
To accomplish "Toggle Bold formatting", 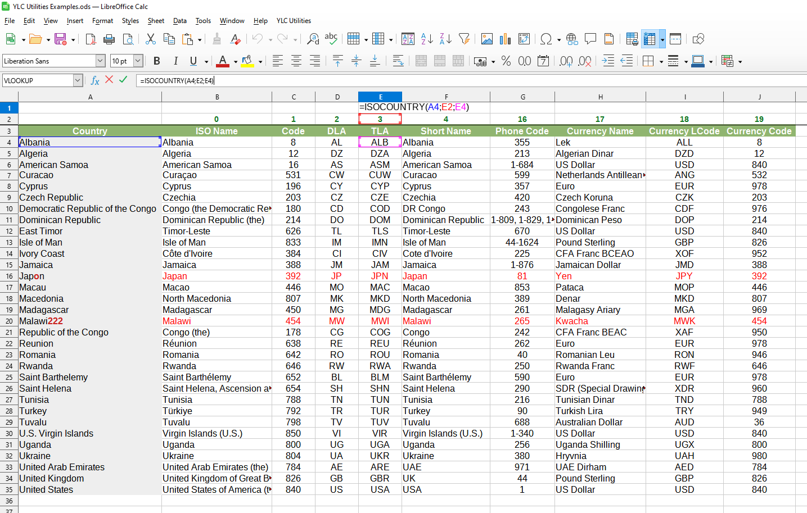I will point(157,61).
